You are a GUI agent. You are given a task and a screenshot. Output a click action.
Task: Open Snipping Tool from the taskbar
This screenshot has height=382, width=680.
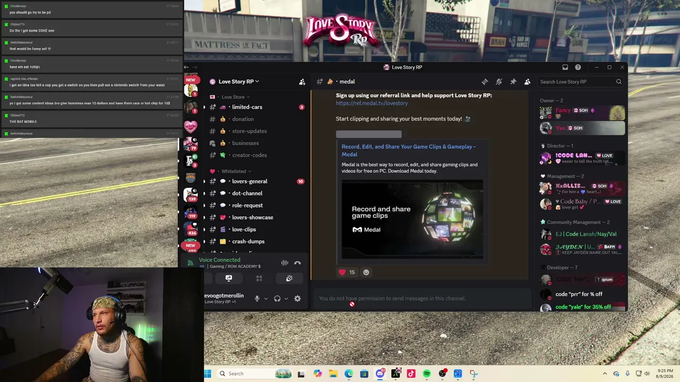click(x=473, y=374)
